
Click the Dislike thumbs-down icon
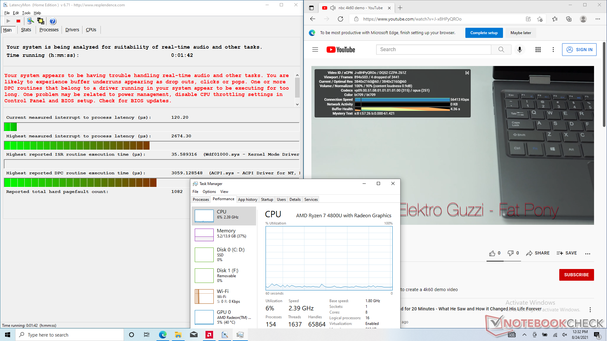(x=511, y=253)
